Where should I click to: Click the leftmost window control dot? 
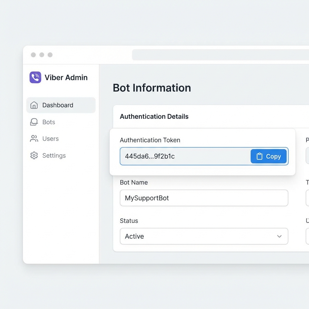point(33,55)
